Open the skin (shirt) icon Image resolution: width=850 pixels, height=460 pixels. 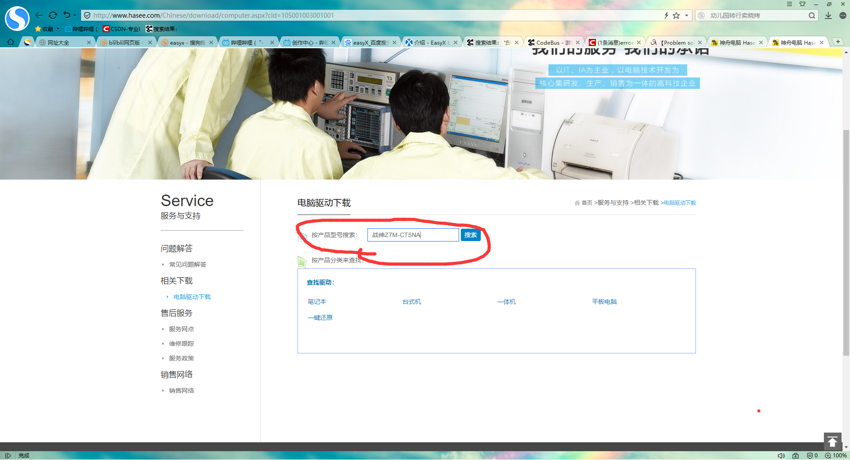[x=802, y=4]
